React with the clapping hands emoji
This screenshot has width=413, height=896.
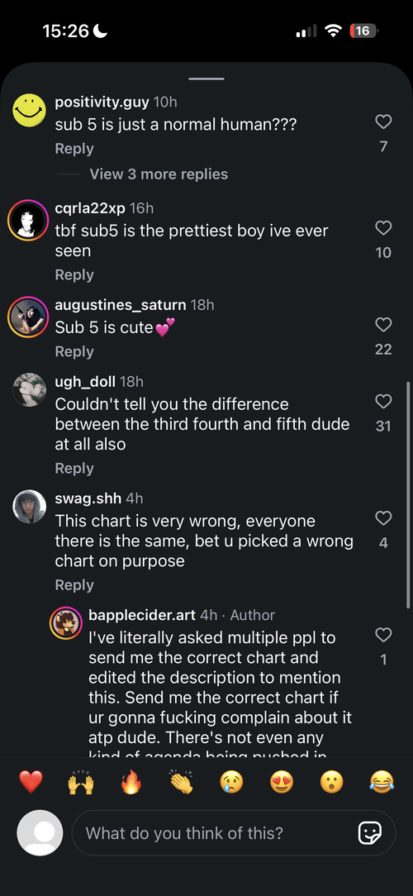tap(181, 782)
